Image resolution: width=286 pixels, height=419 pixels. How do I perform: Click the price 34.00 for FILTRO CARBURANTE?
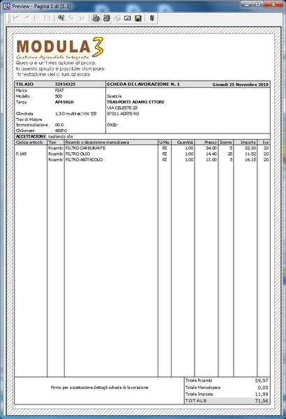(211, 148)
